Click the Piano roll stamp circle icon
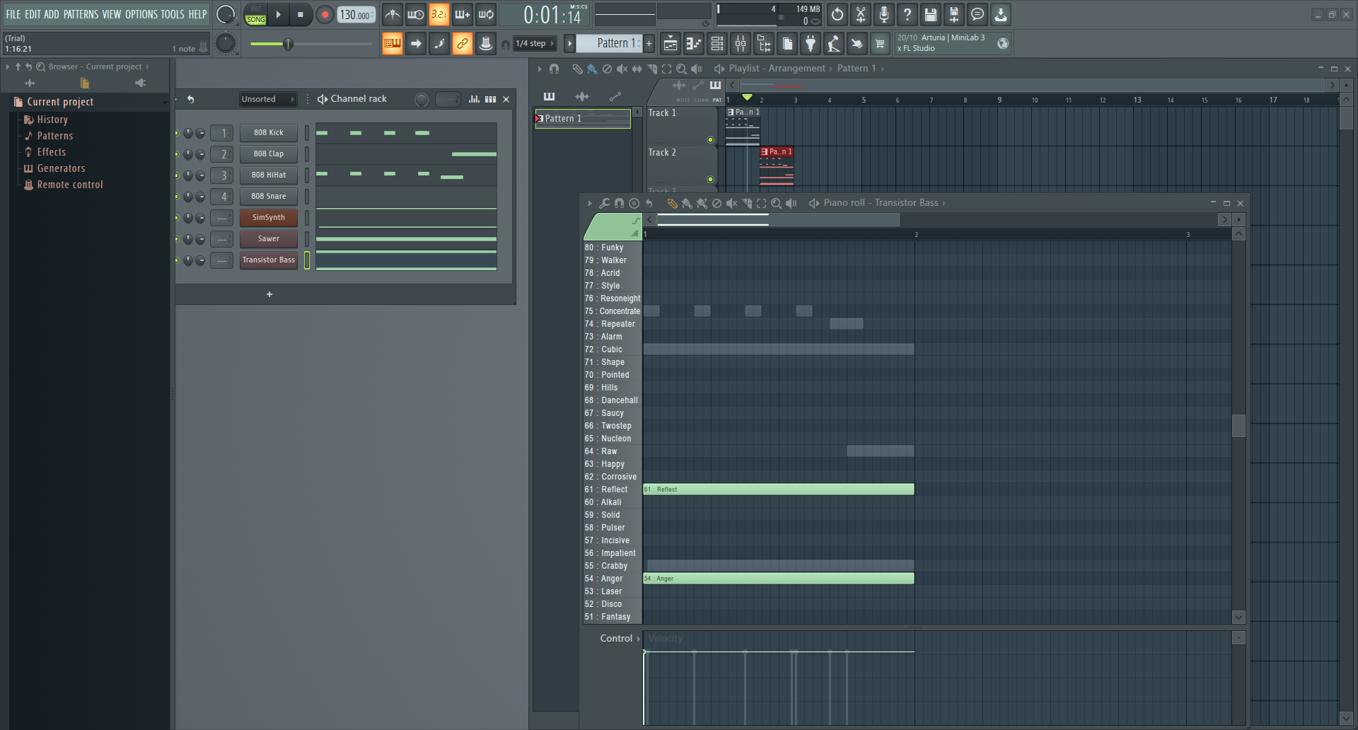This screenshot has width=1358, height=730. 634,203
